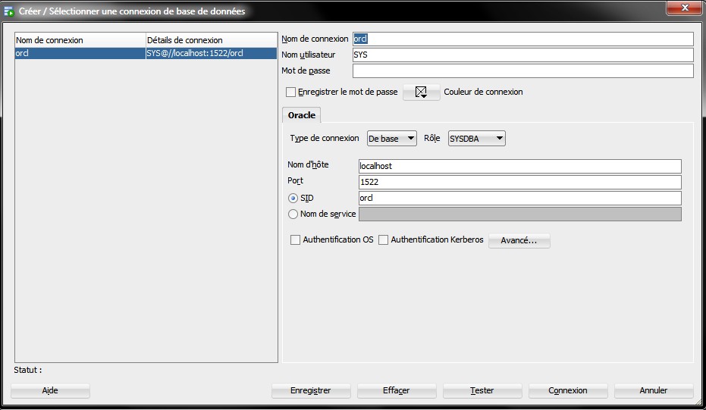
Task: Click the SYS@//localhost:1522/orcl details cell
Action: coord(211,53)
